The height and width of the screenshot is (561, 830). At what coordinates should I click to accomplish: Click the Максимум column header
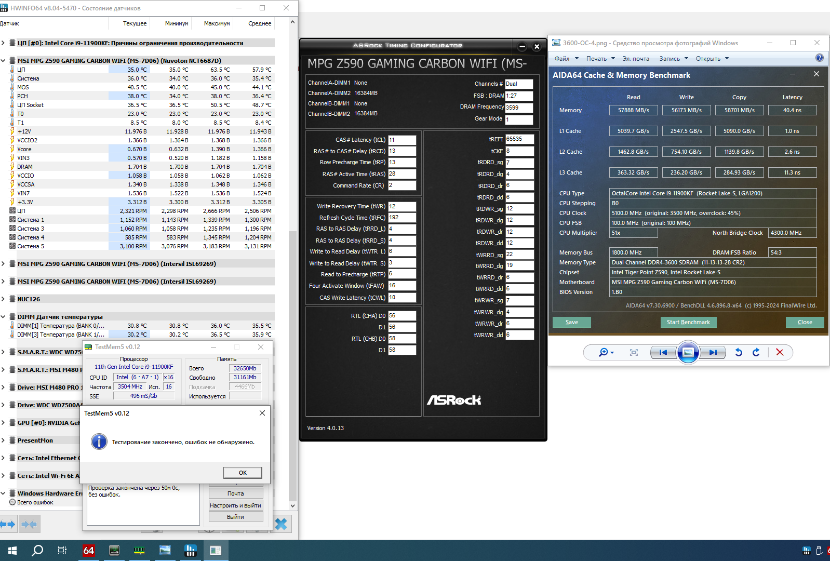217,23
